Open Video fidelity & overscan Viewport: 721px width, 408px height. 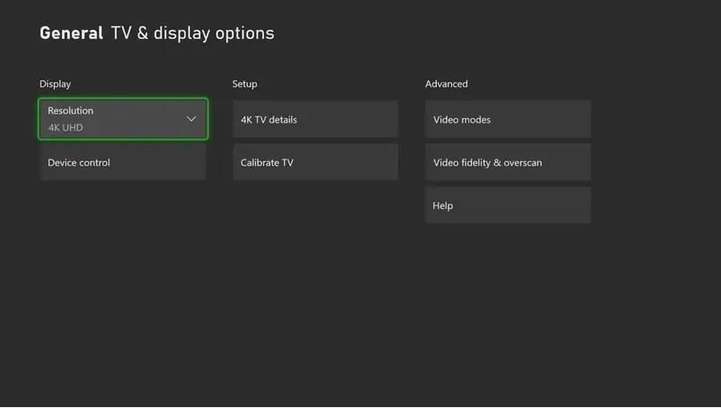click(x=507, y=162)
